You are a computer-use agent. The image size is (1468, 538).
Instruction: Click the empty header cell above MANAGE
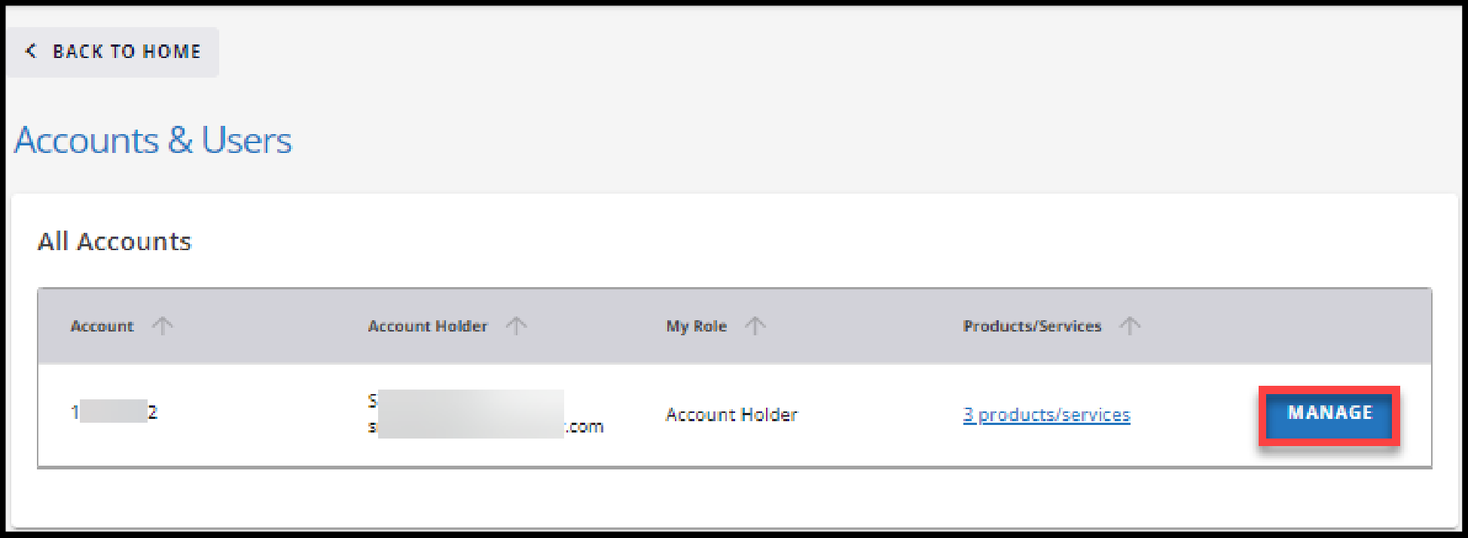1329,326
